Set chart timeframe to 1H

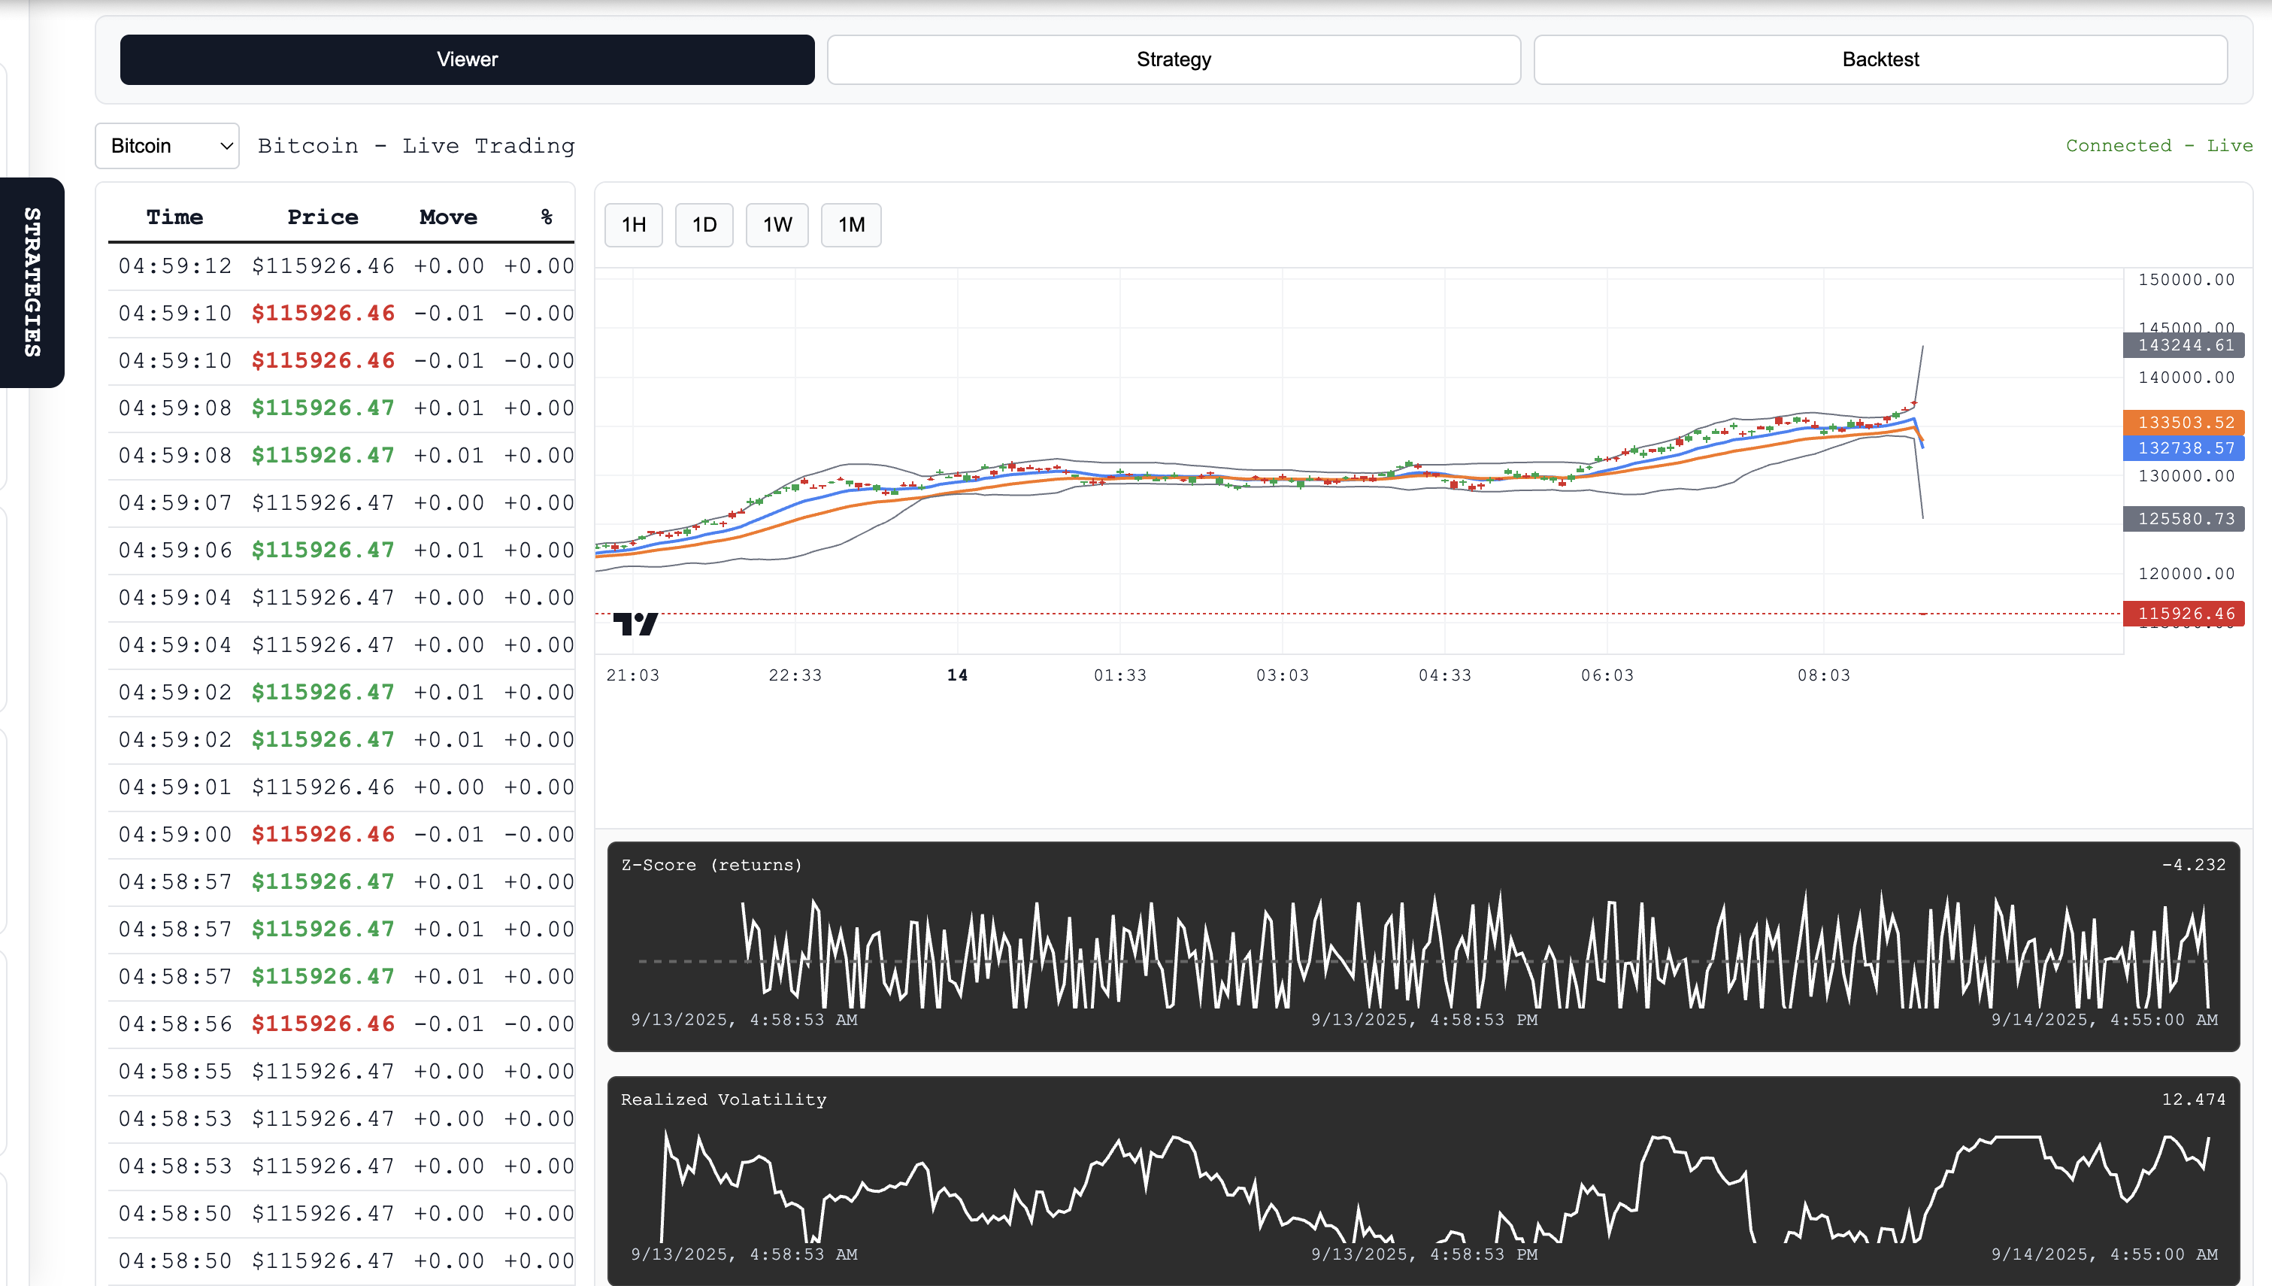pyautogui.click(x=633, y=225)
